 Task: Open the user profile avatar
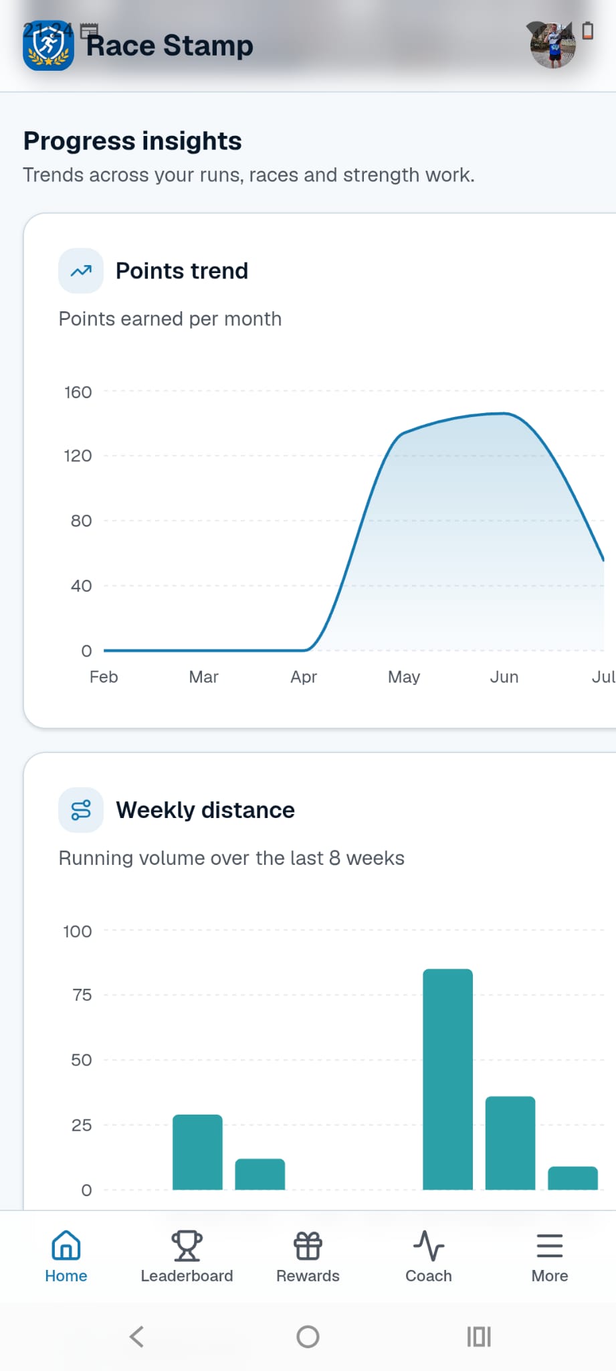pyautogui.click(x=553, y=46)
